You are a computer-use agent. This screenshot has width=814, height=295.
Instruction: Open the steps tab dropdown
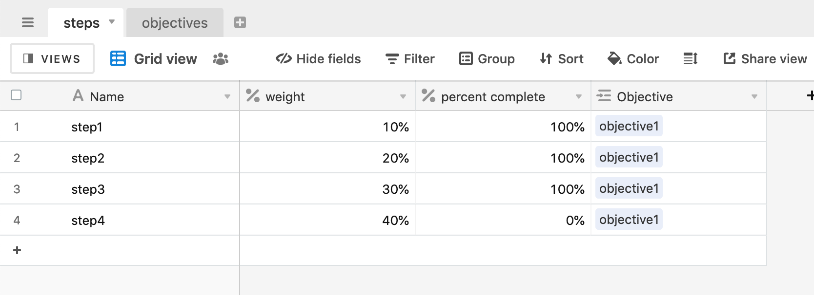[x=112, y=22]
